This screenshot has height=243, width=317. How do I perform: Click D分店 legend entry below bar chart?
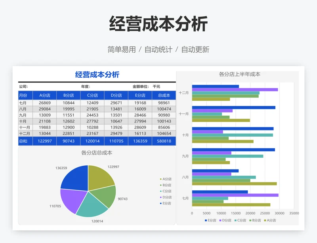225,220
